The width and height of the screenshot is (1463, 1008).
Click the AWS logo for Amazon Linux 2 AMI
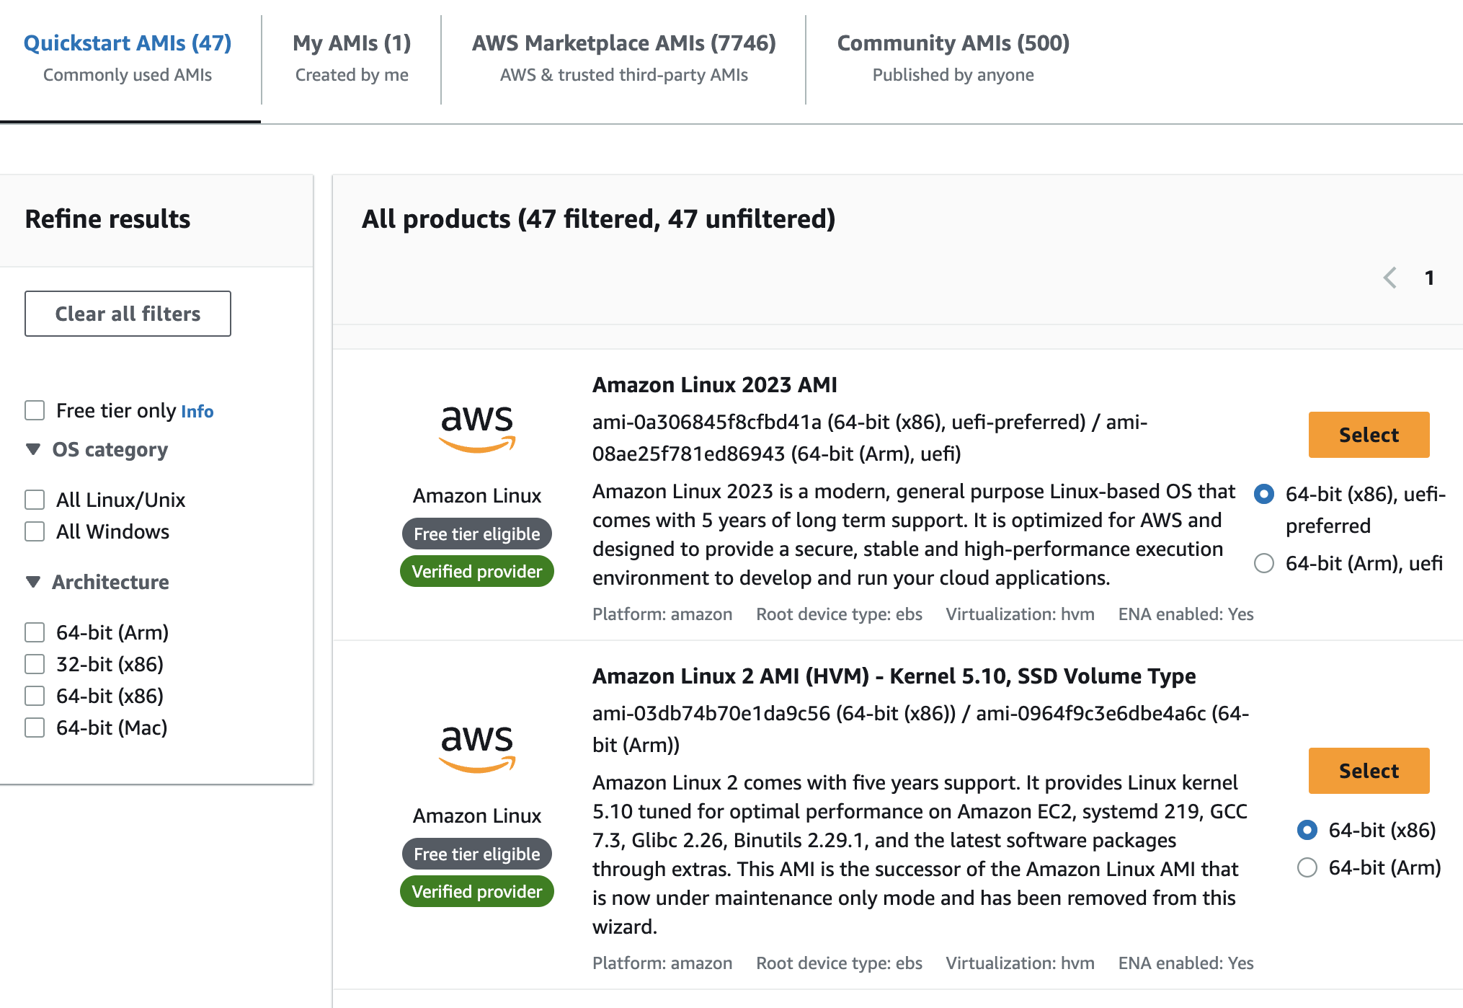coord(477,748)
